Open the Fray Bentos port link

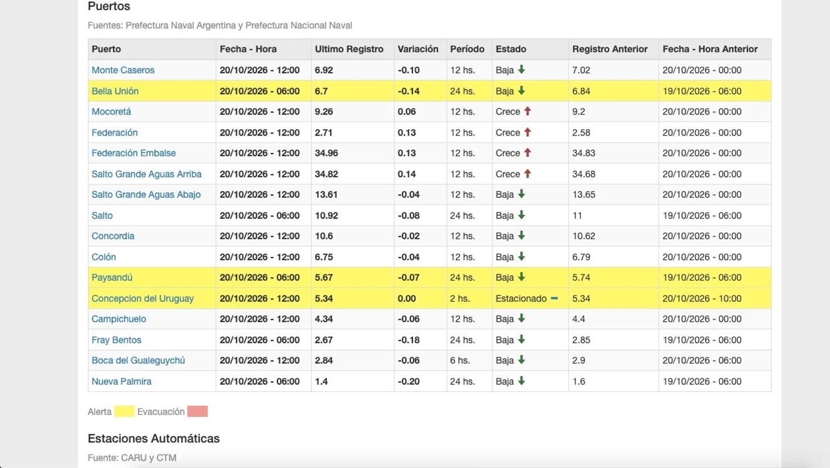(116, 340)
